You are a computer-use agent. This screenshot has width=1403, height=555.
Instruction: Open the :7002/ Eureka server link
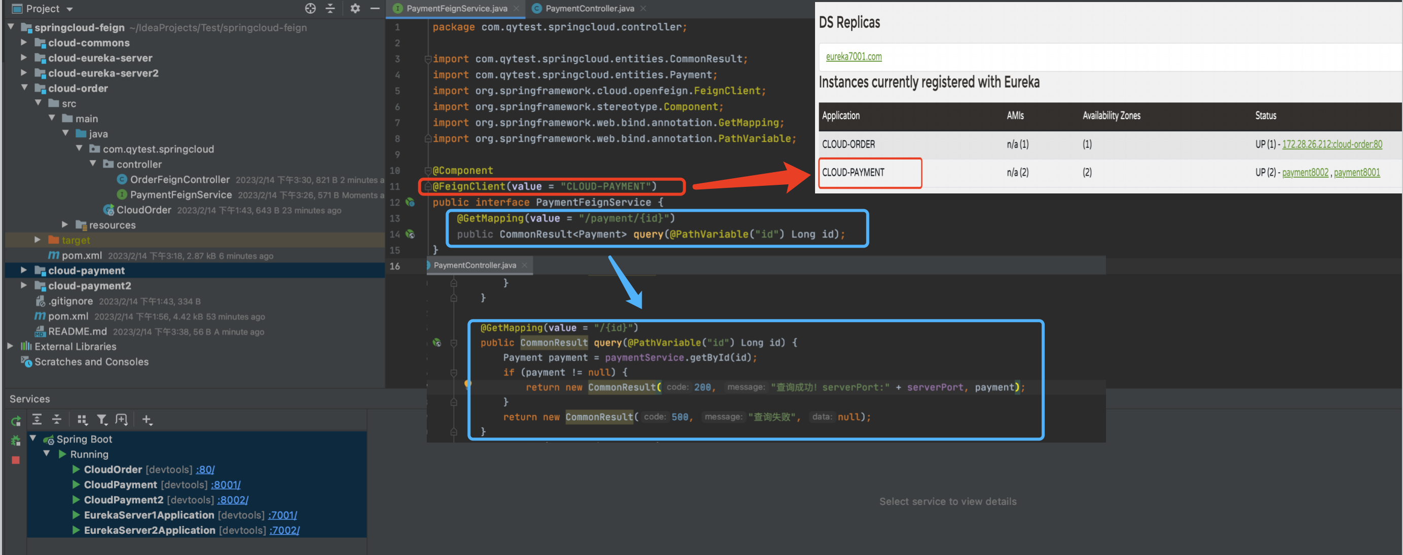coord(285,531)
